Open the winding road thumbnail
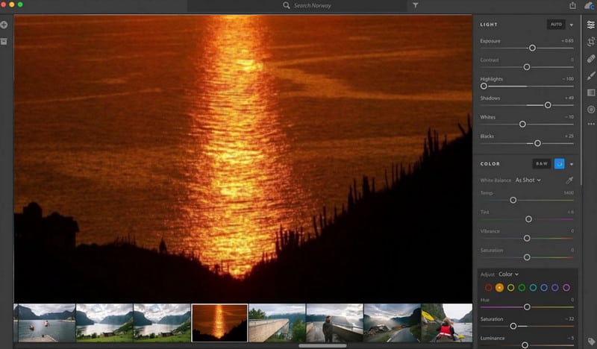This screenshot has height=349, width=597. [393, 323]
